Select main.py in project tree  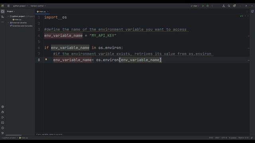click(x=17, y=19)
